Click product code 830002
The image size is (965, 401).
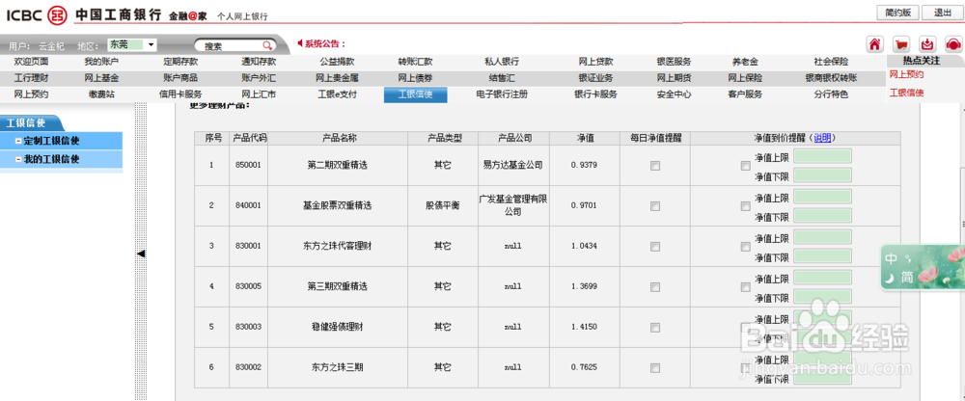248,368
